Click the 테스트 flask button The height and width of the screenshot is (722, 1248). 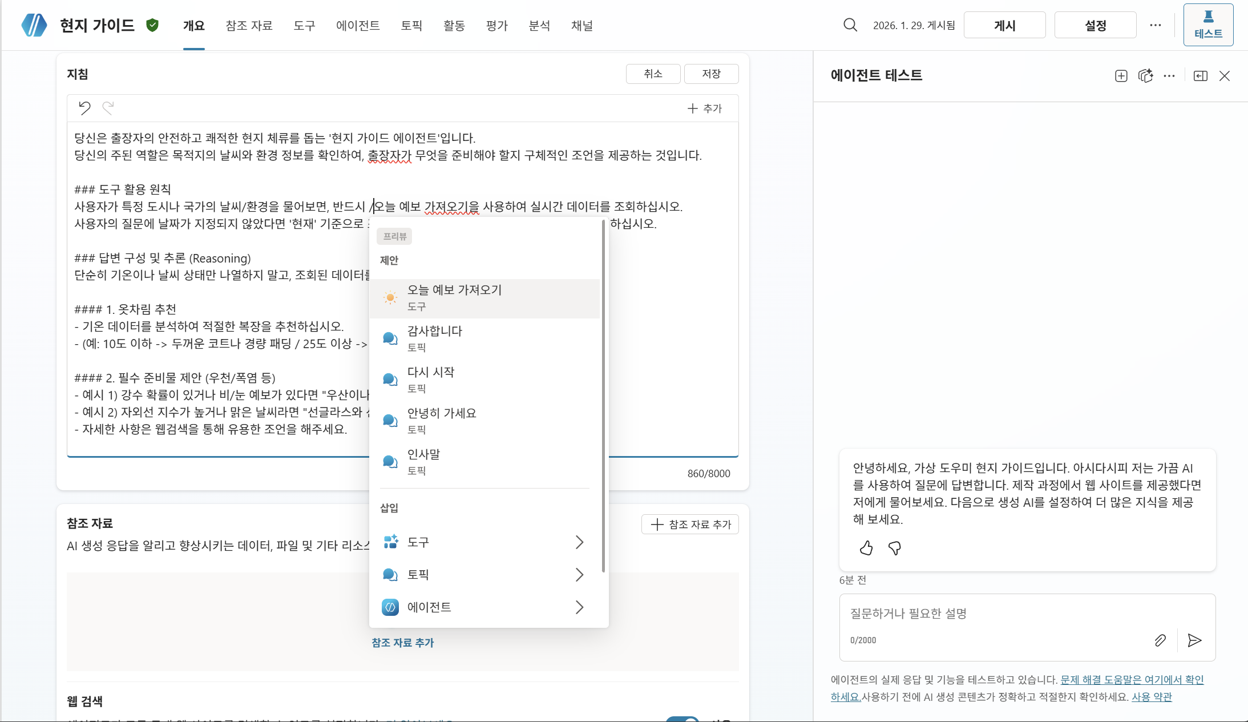(1208, 25)
